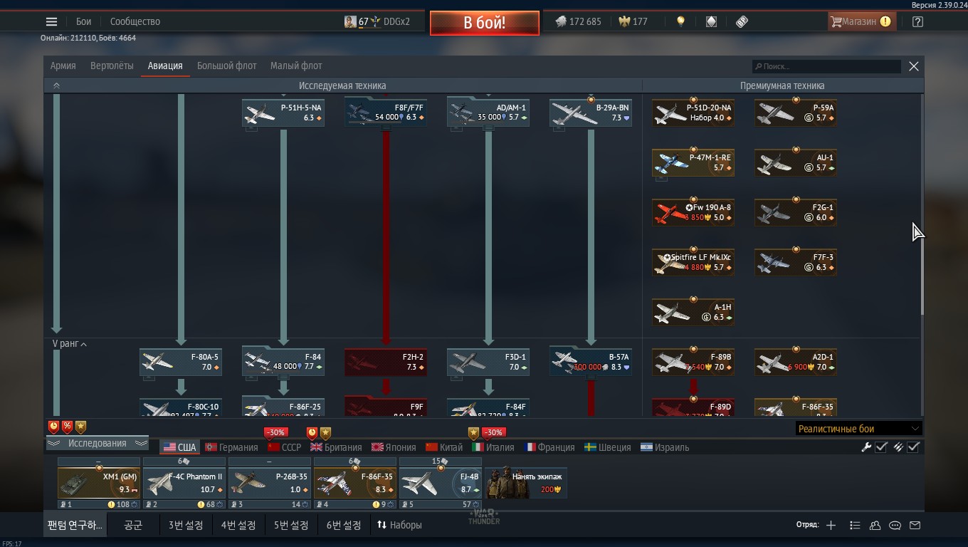The height and width of the screenshot is (547, 968).
Task: Switch to the Малый флот tab
Action: (x=296, y=66)
